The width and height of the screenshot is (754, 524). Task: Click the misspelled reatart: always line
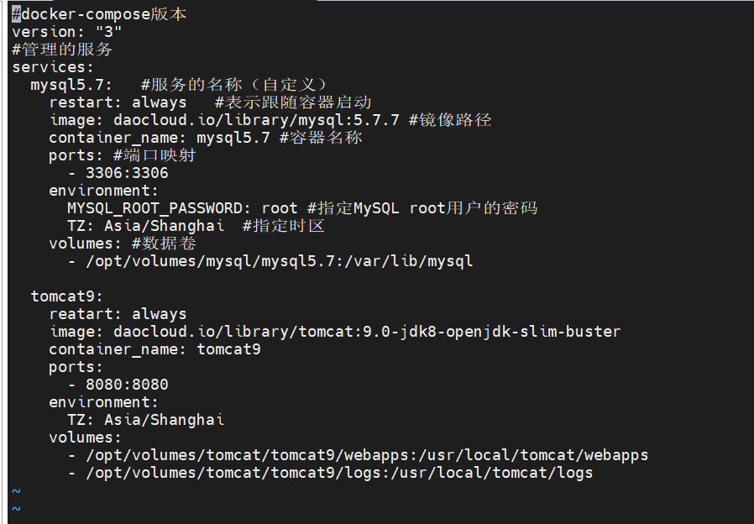(118, 314)
